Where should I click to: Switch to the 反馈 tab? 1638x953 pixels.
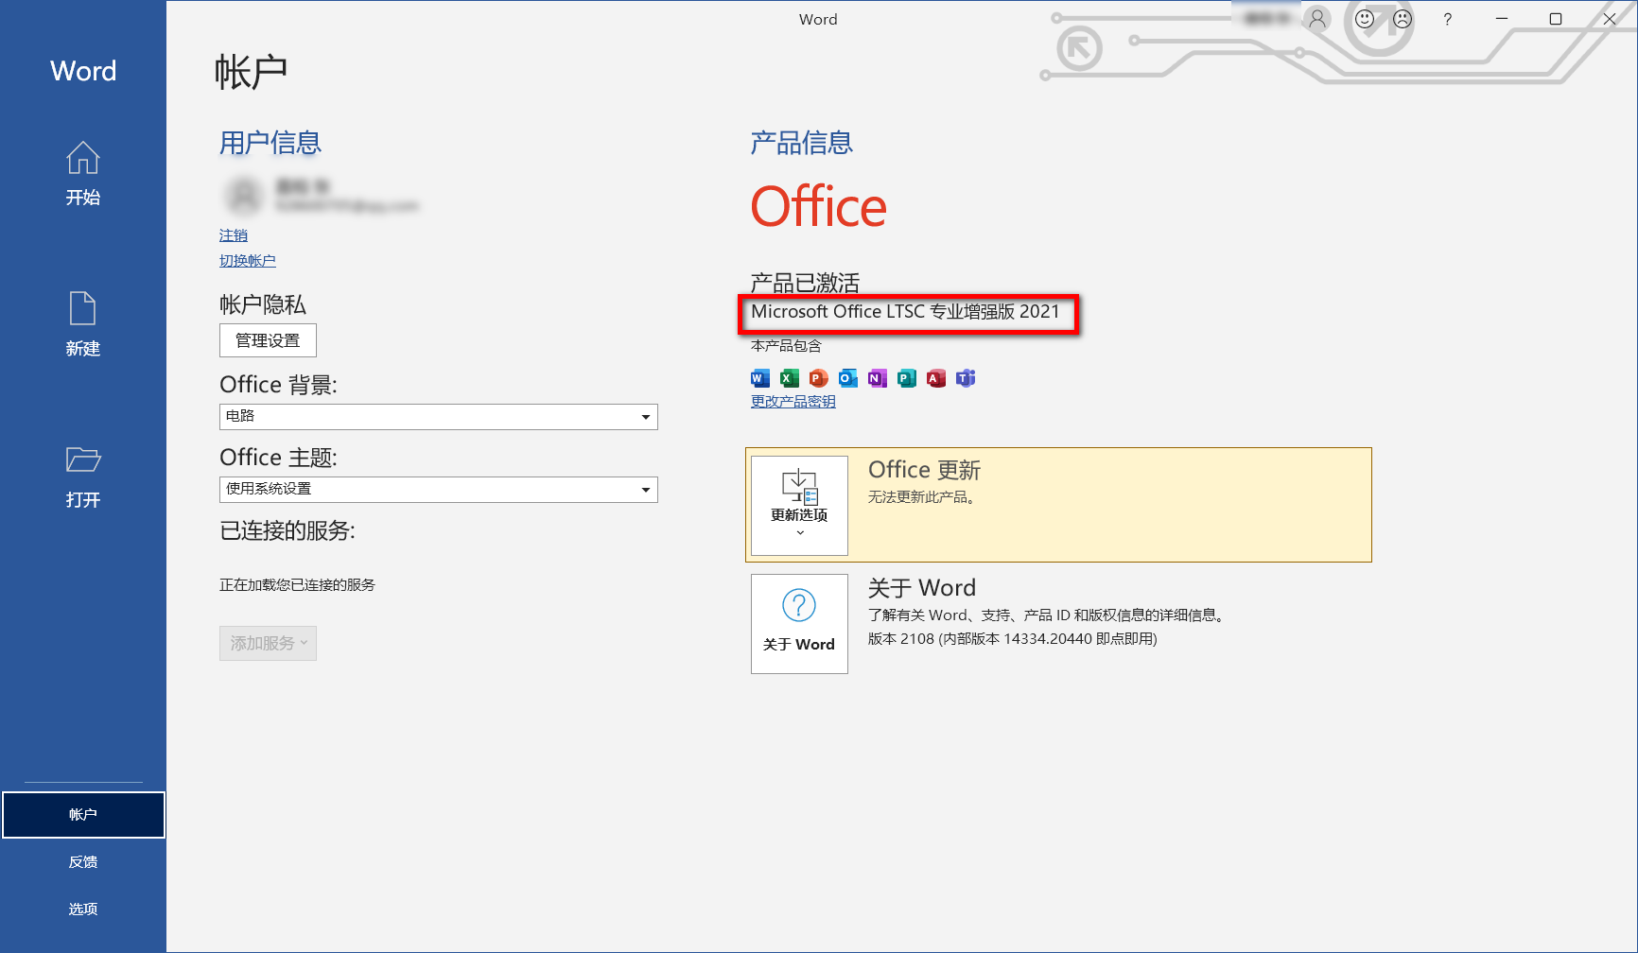click(x=83, y=861)
